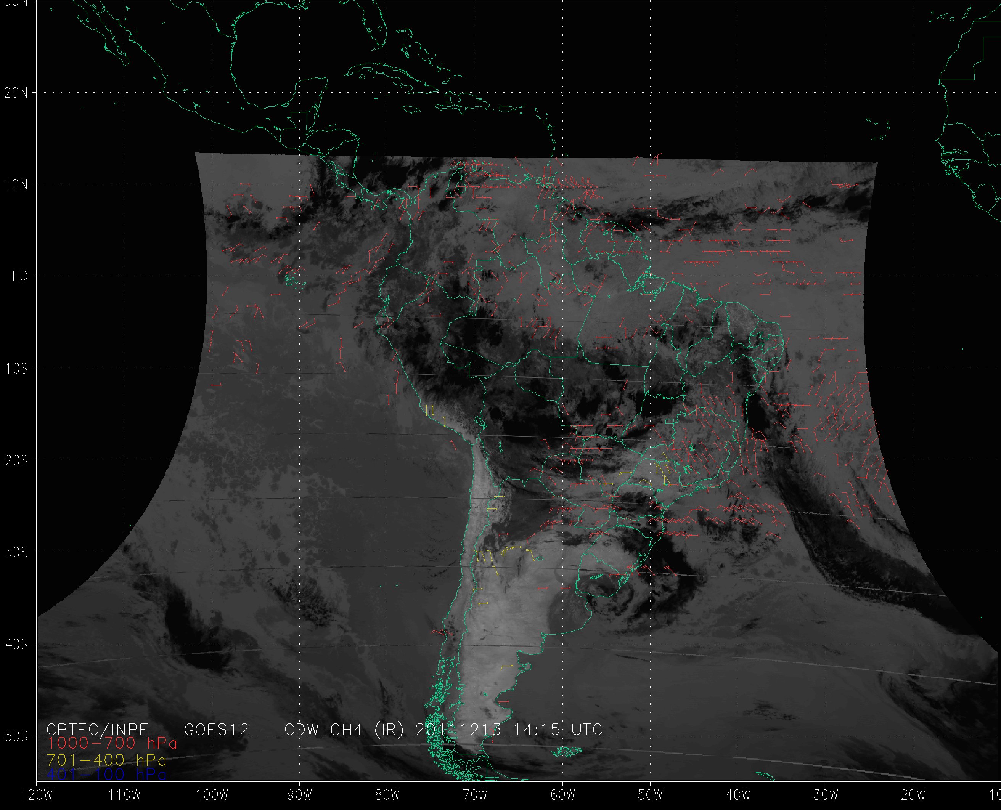Click the red 1000-700 hPa legend label
1001x810 pixels.
(x=112, y=743)
